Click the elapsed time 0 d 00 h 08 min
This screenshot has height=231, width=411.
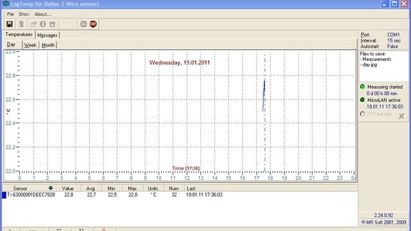[382, 94]
